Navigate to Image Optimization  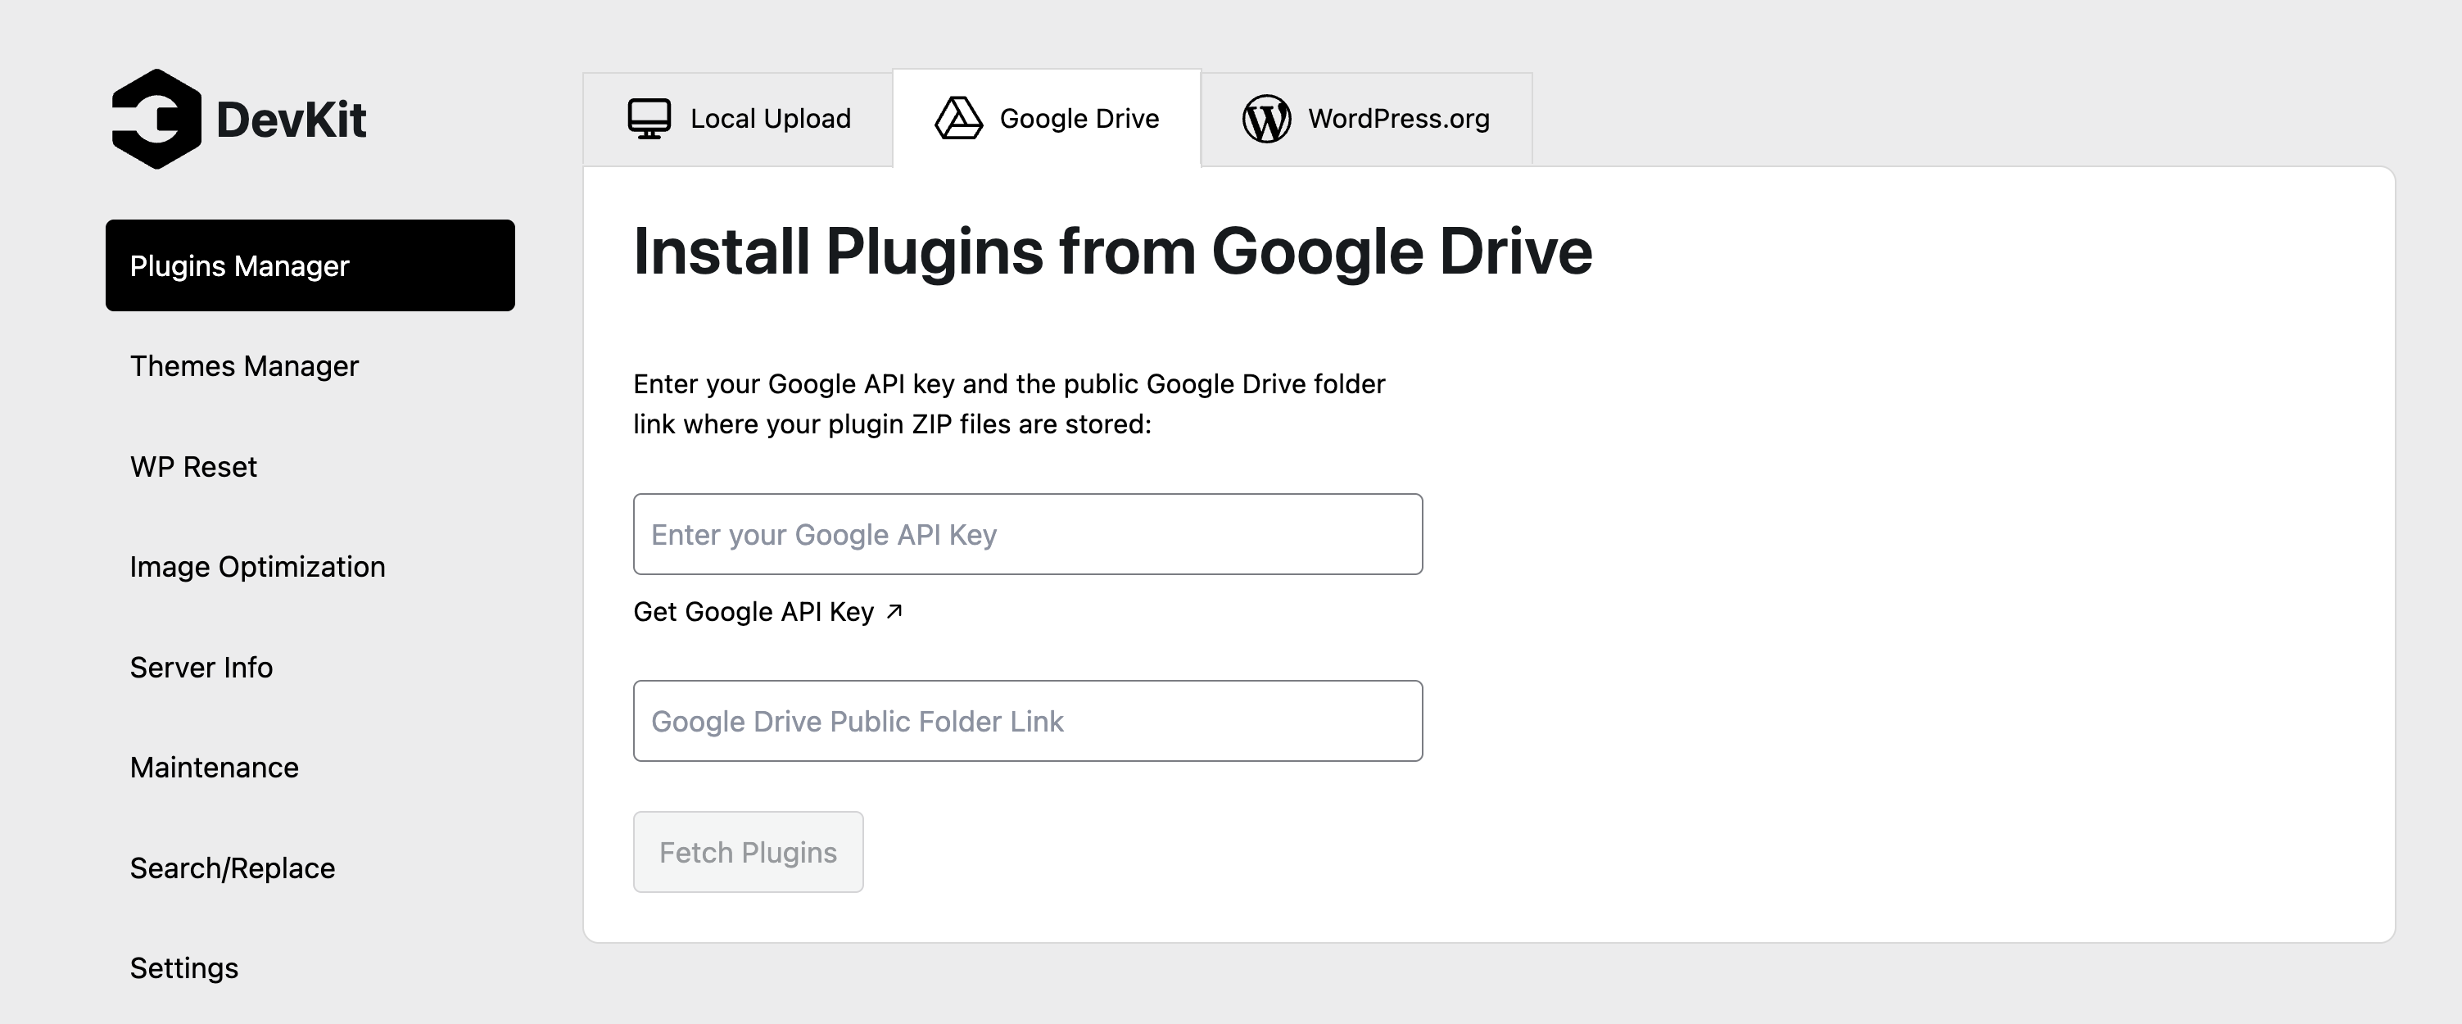[x=257, y=567]
